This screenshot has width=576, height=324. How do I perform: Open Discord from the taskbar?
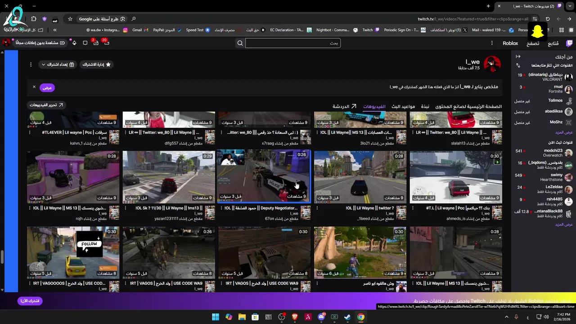tap(321, 317)
